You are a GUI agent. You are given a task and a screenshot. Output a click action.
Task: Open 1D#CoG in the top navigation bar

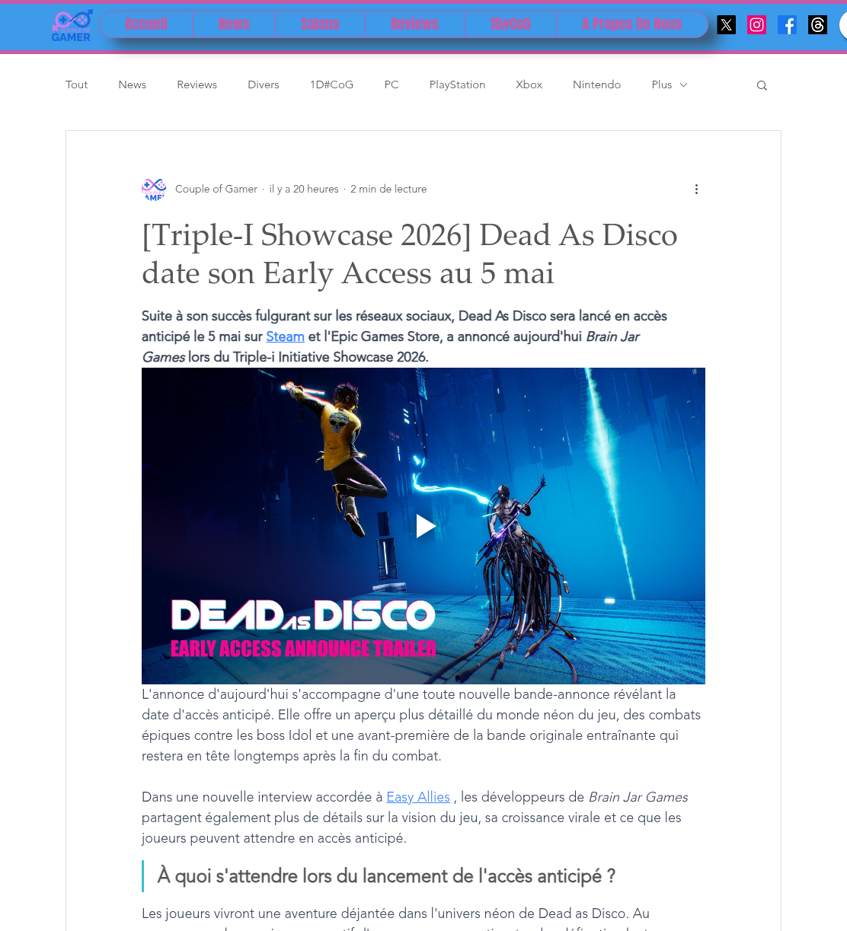tap(510, 24)
